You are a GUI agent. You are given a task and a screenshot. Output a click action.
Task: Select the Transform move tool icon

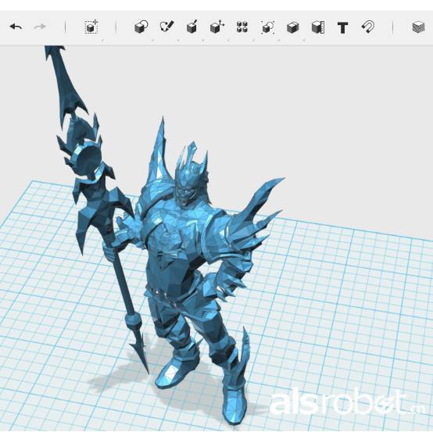tap(91, 27)
